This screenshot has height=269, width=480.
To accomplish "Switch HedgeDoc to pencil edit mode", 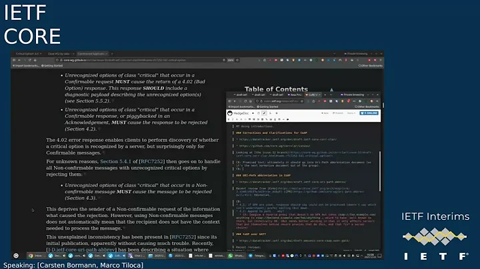I will (x=264, y=113).
